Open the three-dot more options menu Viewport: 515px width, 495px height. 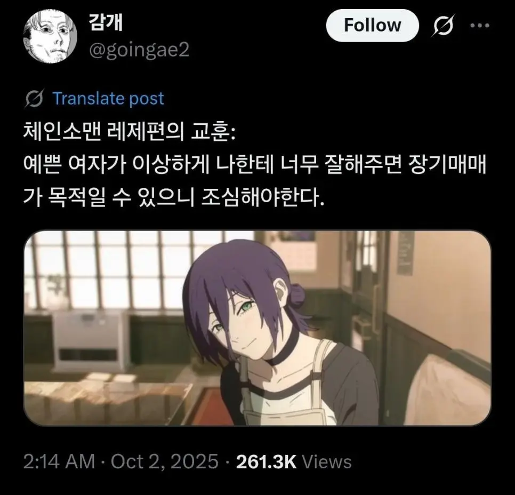pos(480,25)
